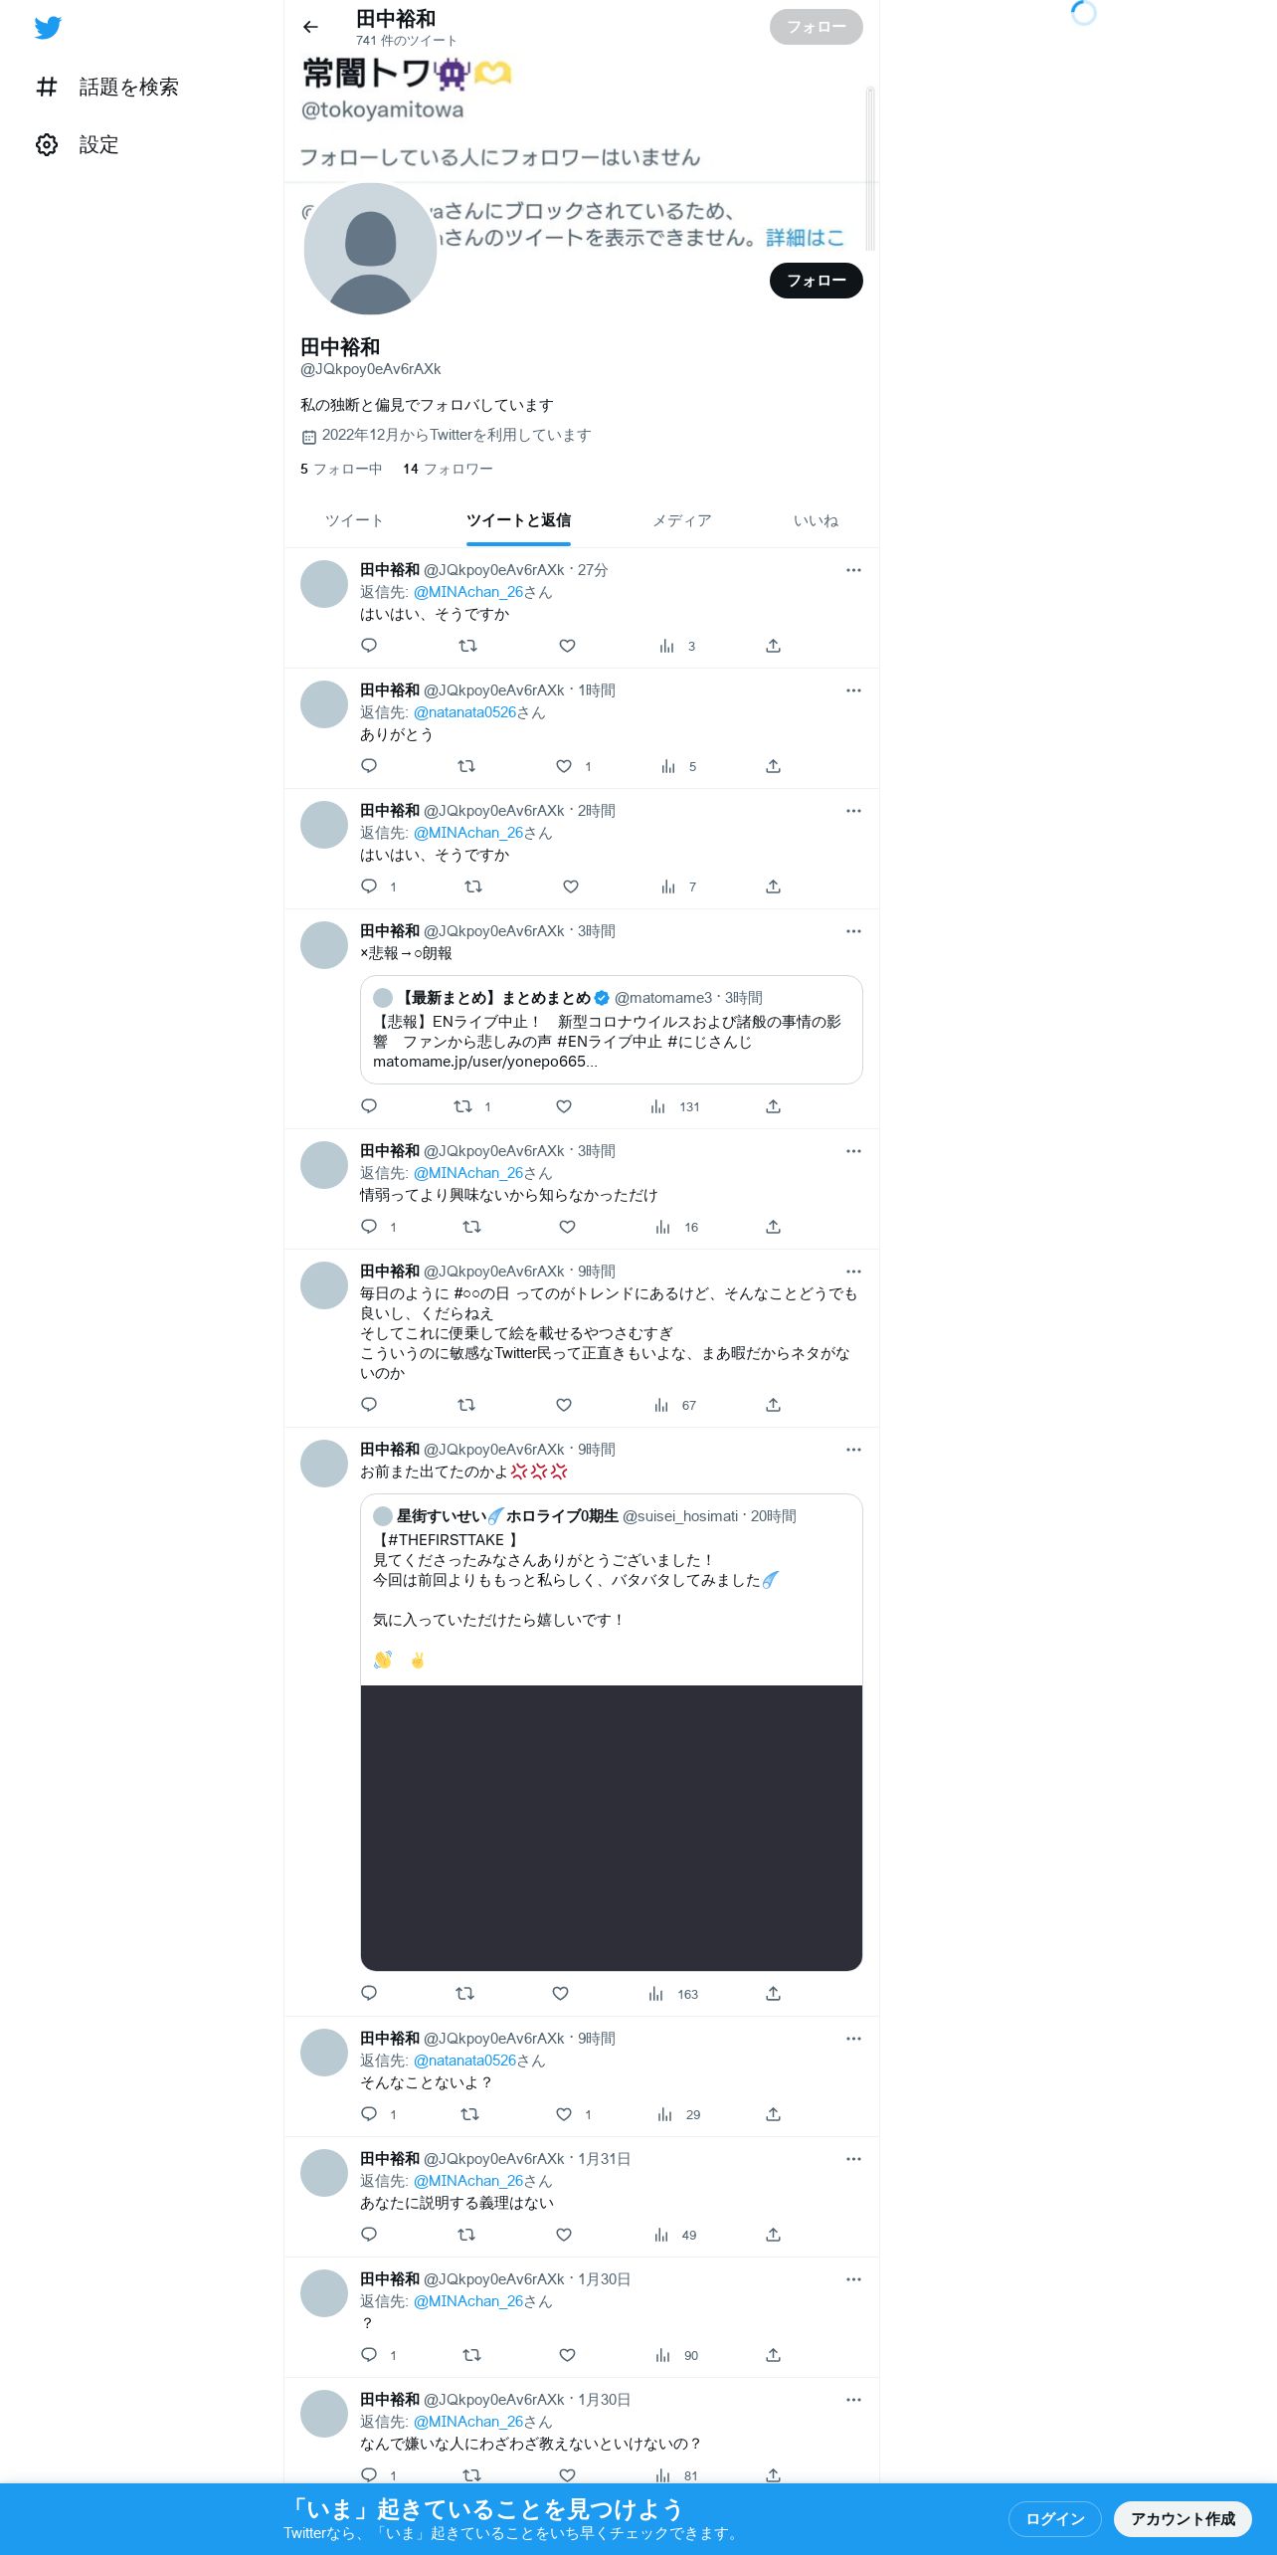
Task: Open the dark video thumbnail in quoted tweet
Action: [x=612, y=1828]
